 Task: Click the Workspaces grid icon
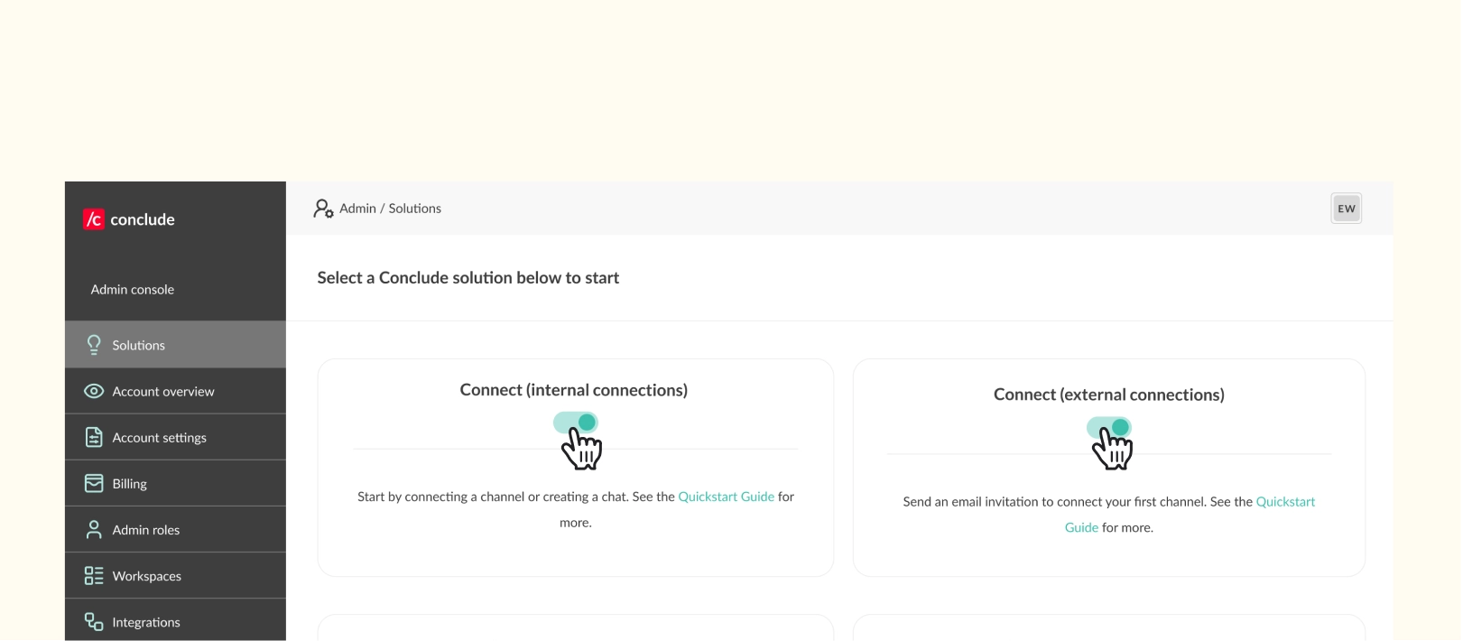pos(92,575)
